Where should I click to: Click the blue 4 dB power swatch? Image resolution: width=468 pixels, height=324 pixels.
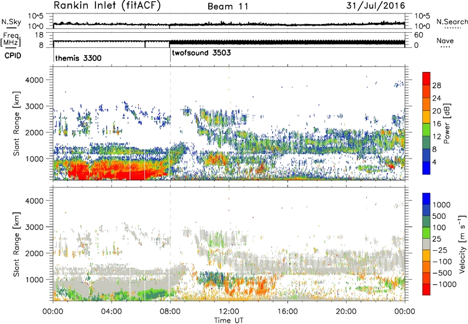pyautogui.click(x=426, y=168)
